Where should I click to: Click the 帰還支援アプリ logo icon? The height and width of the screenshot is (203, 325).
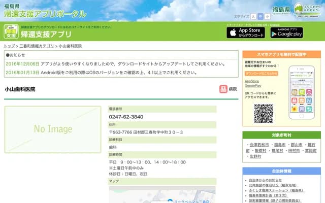tap(12, 31)
